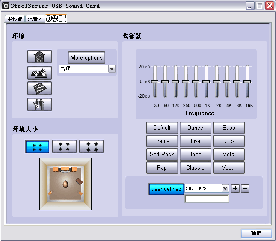Click the More options button
276x241 pixels.
(86, 58)
